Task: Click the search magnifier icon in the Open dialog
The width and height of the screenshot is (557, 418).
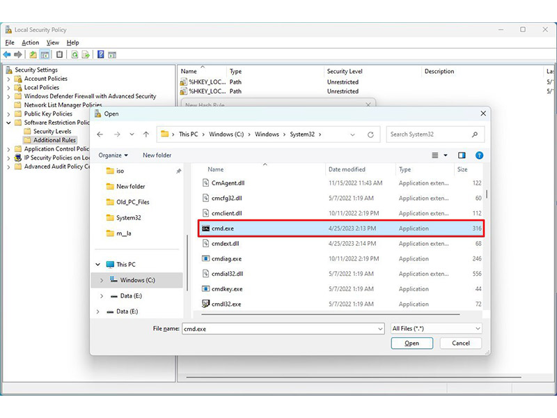Action: [x=475, y=134]
